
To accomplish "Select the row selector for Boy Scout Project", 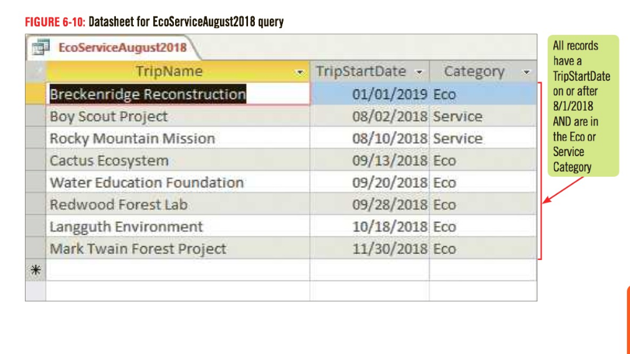I will point(36,116).
